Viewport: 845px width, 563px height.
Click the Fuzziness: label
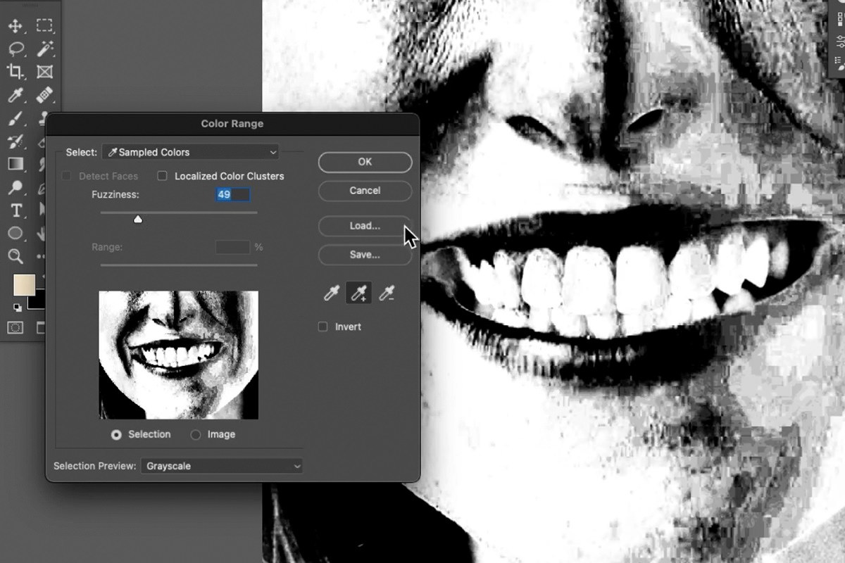click(115, 195)
